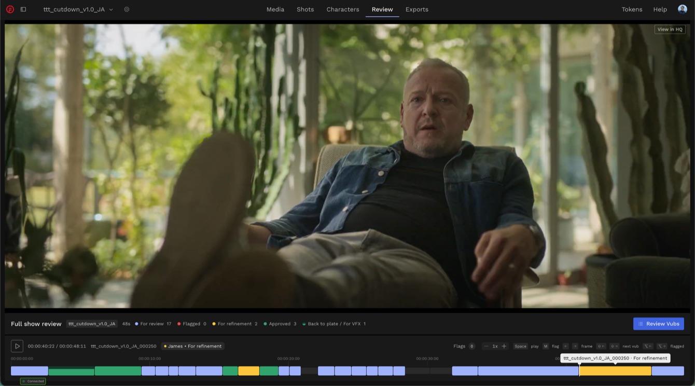Click the Space play shortcut key
This screenshot has height=386, width=695.
(520, 346)
